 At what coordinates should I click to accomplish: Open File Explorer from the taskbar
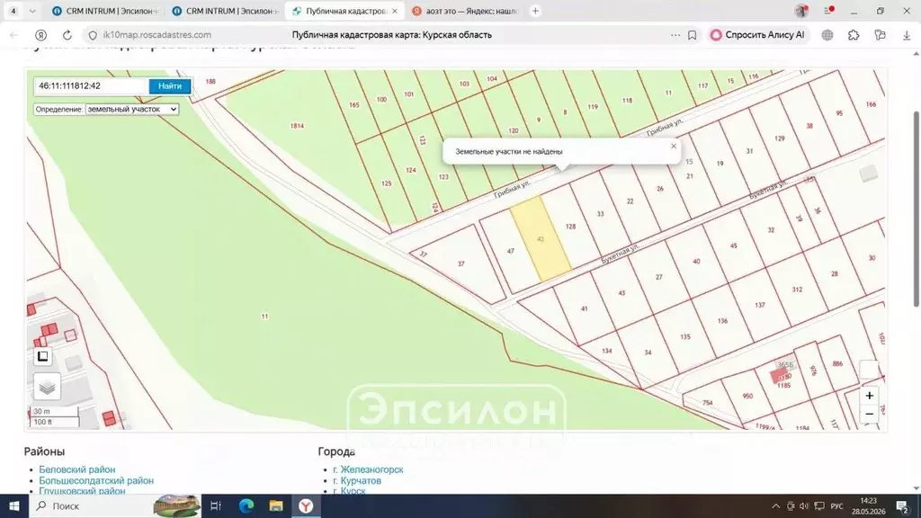point(276,505)
